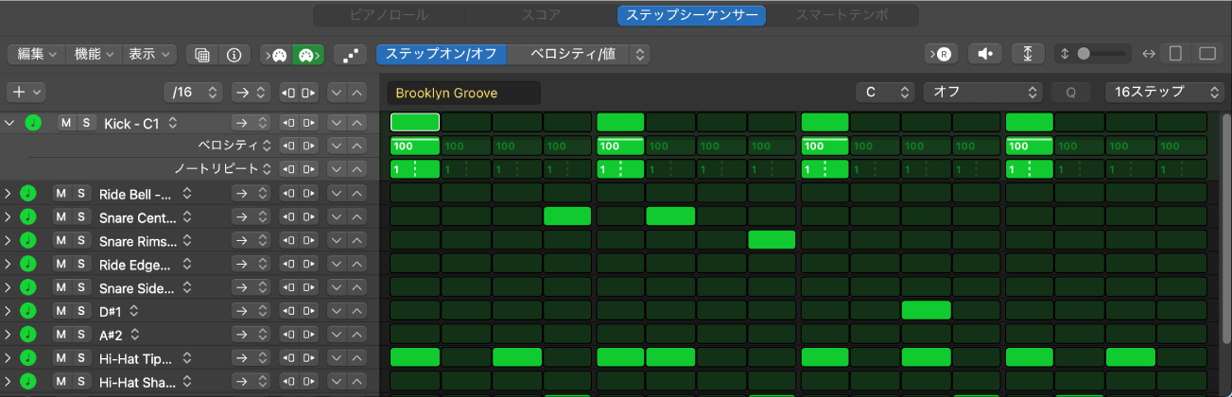Screen dimensions: 1232x397
Task: Toggle first Kick step off
Action: click(x=415, y=122)
